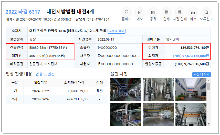
Task: Click the 유찰 status cell
Action: click(99, 91)
